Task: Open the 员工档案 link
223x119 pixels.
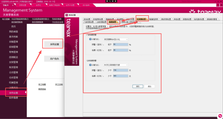Action: point(42,84)
